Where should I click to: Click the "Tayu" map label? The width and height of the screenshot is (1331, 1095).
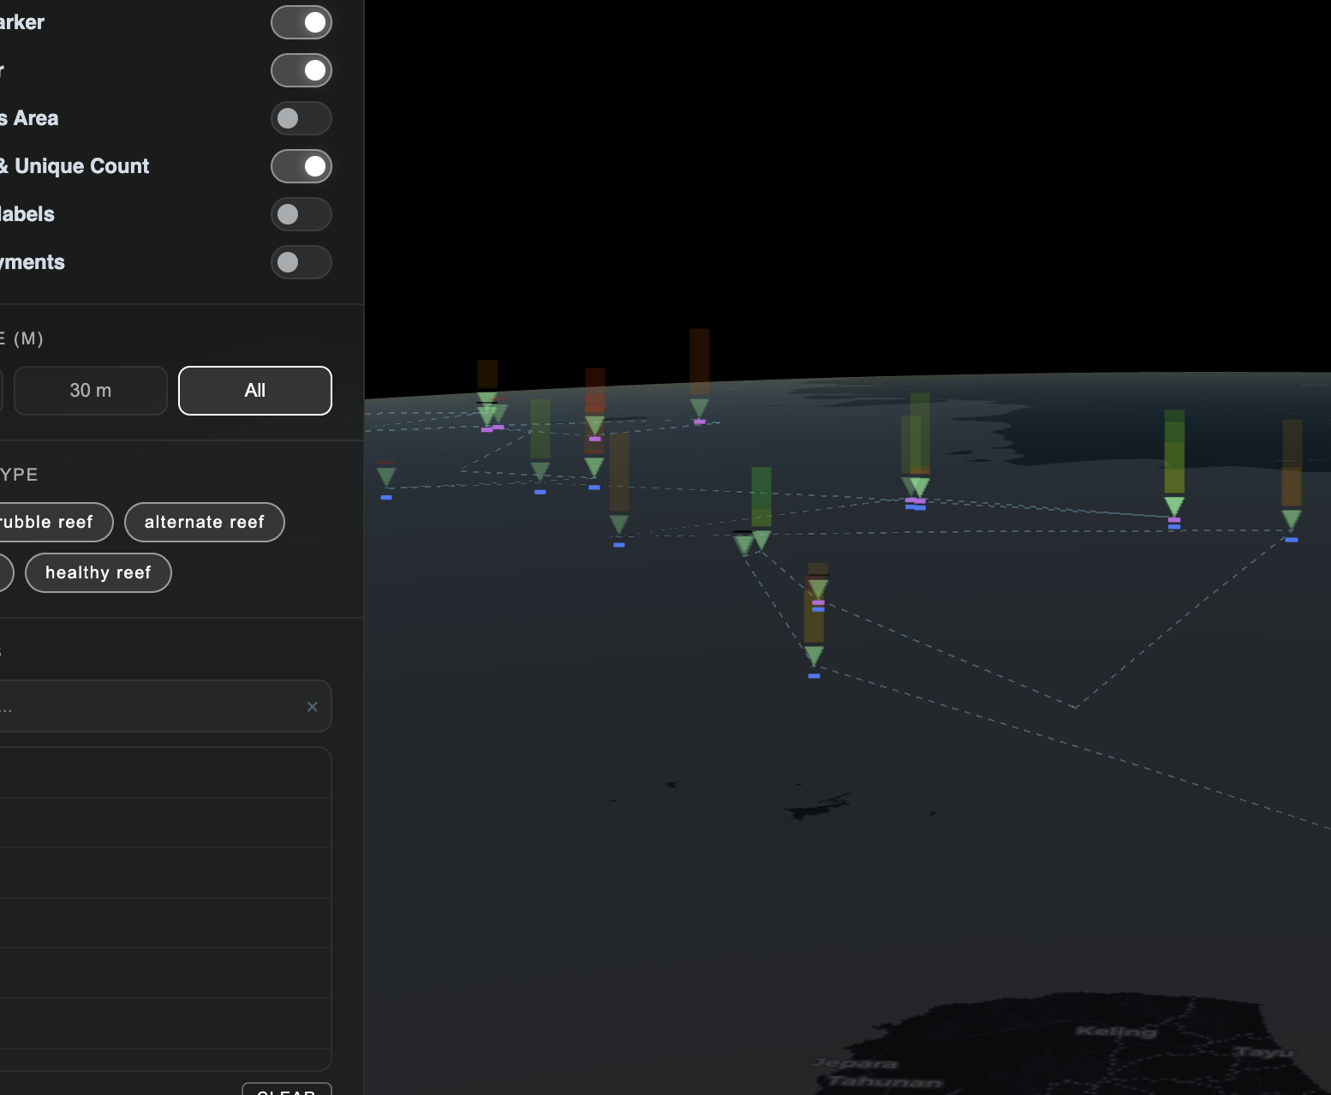[1263, 1051]
